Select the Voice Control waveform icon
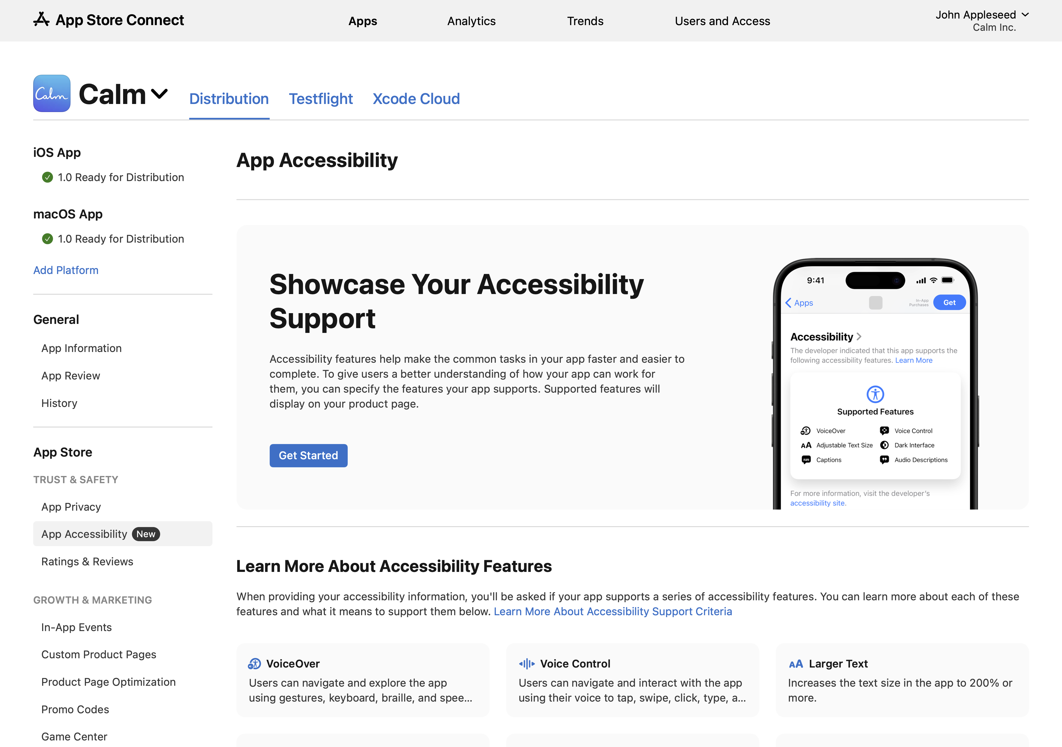Image resolution: width=1062 pixels, height=747 pixels. pos(526,663)
